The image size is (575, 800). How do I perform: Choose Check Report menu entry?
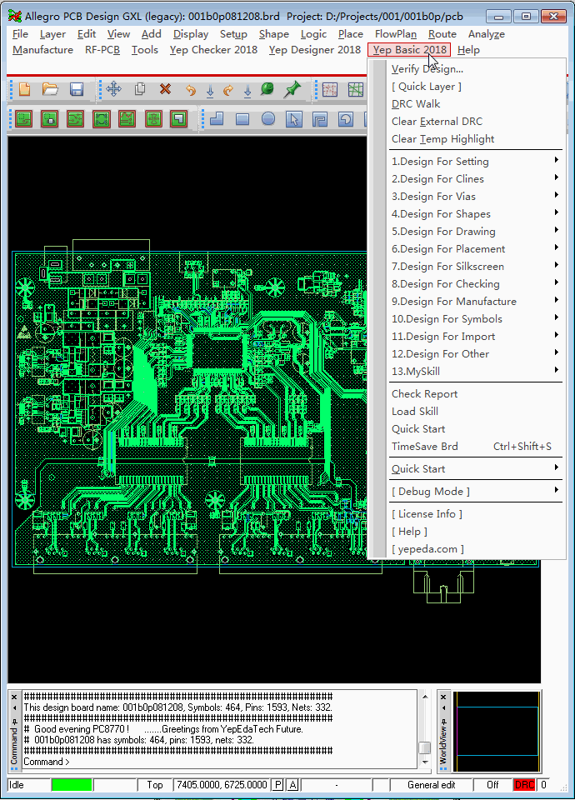[x=476, y=394]
